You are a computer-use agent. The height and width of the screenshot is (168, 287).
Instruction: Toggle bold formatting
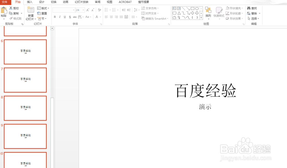pos(55,17)
